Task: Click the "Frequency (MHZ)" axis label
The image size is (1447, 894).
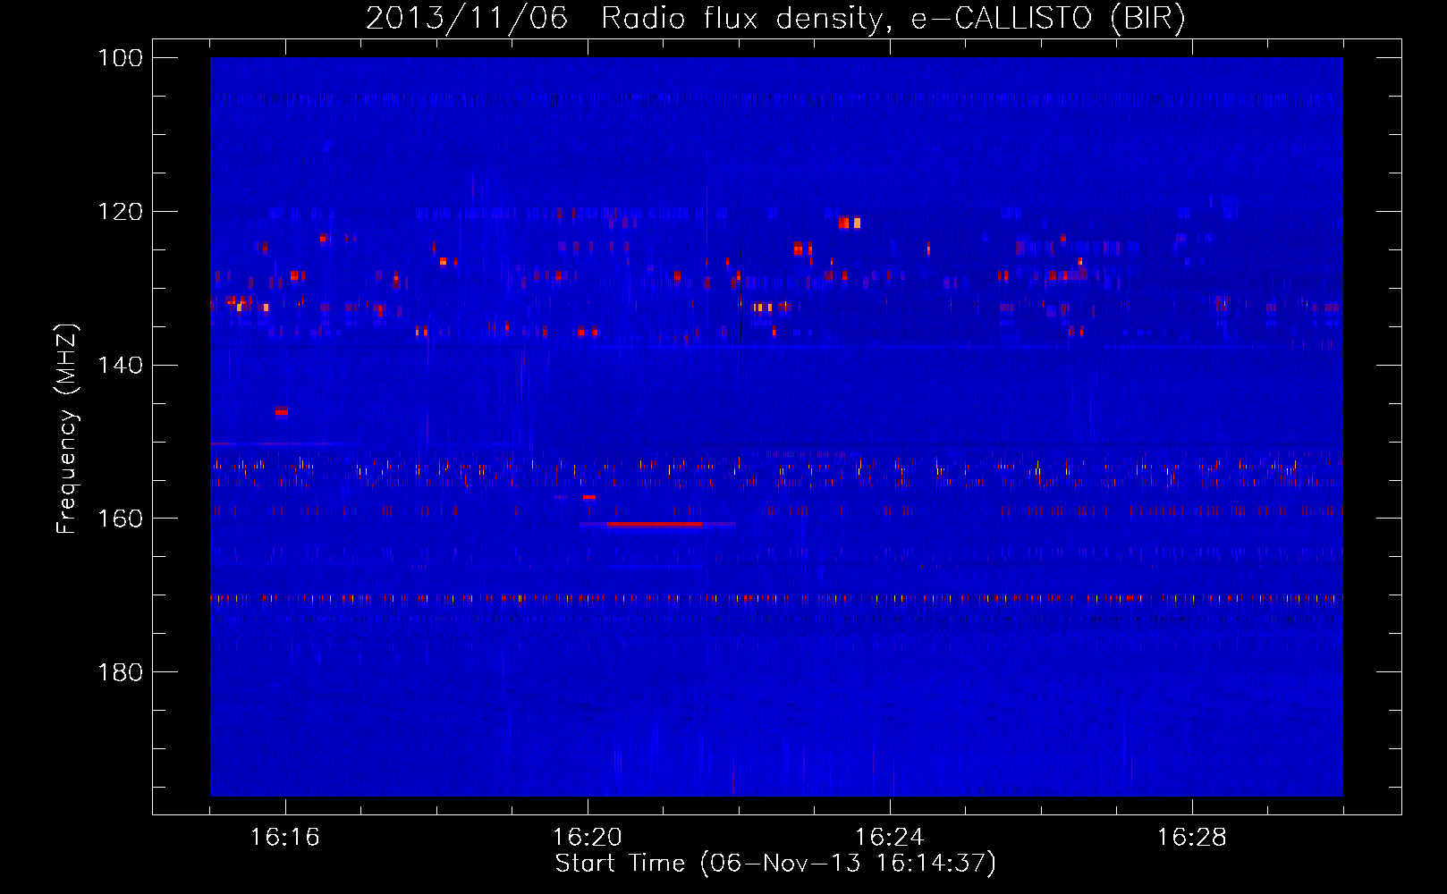Action: tap(67, 429)
